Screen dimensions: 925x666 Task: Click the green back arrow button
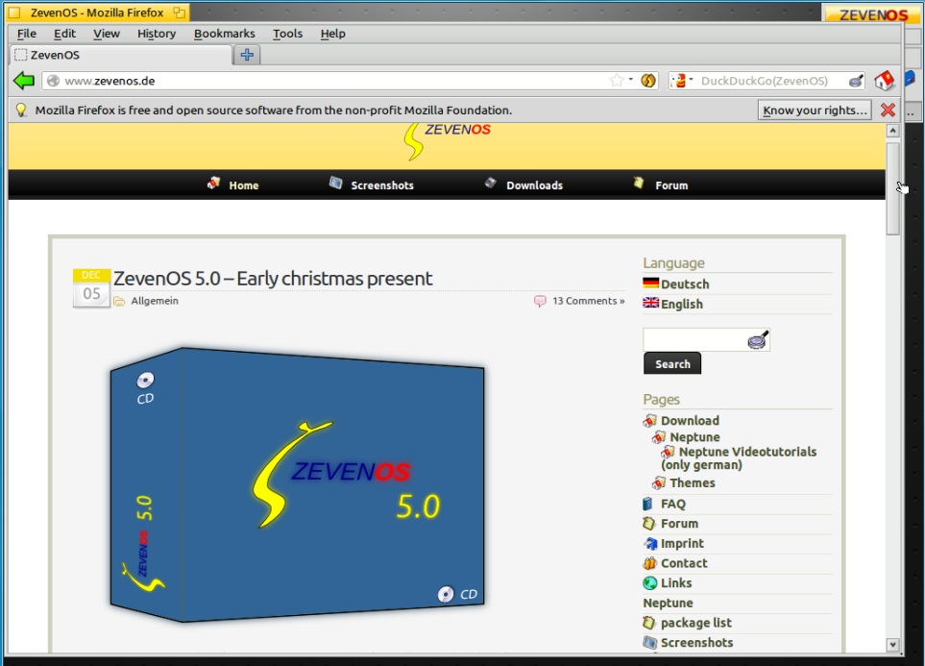[24, 81]
